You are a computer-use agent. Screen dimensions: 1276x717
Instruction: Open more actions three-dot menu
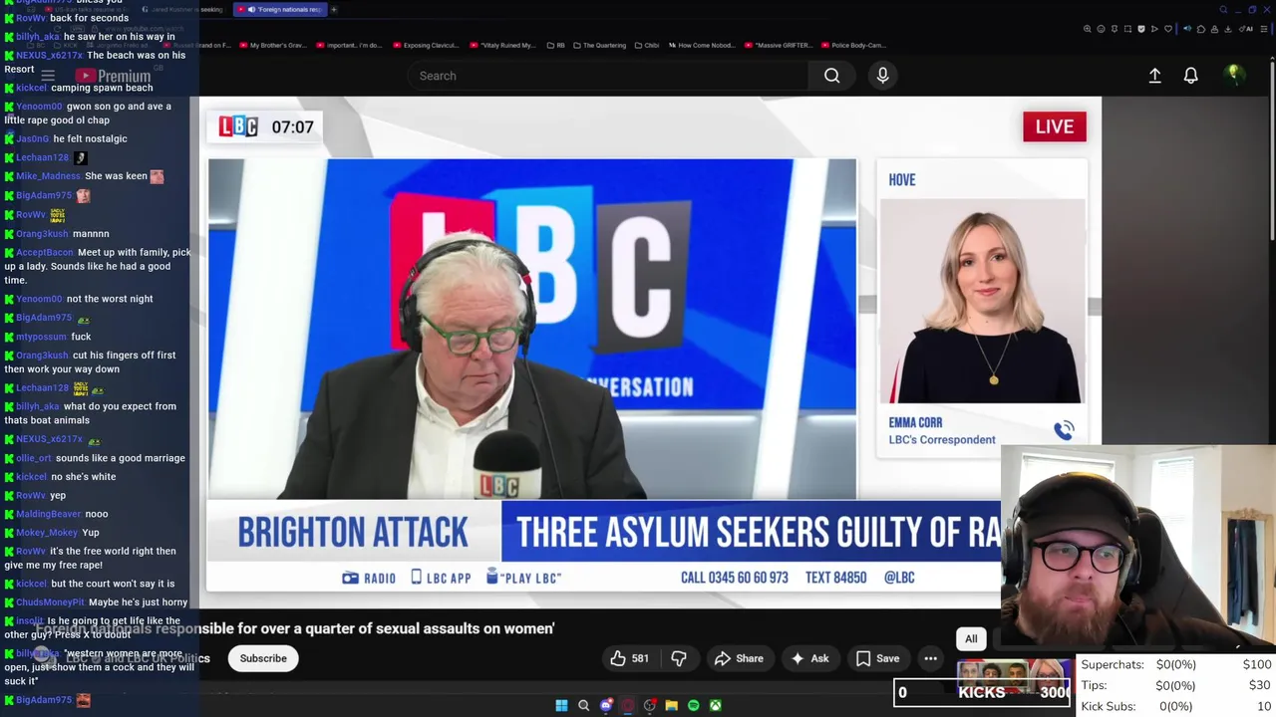930,658
